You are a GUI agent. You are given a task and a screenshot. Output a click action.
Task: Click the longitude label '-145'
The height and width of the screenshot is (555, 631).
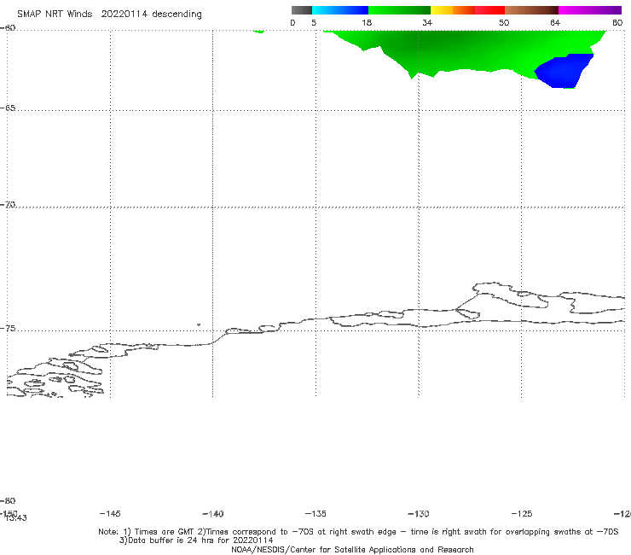[110, 513]
